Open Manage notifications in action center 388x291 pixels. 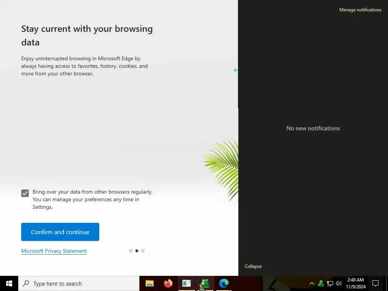(360, 10)
